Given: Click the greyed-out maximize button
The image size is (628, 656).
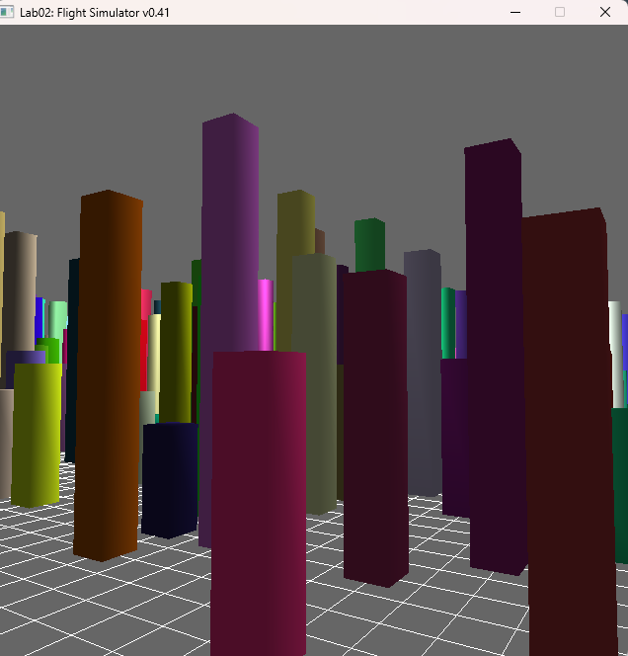Looking at the screenshot, I should point(560,12).
